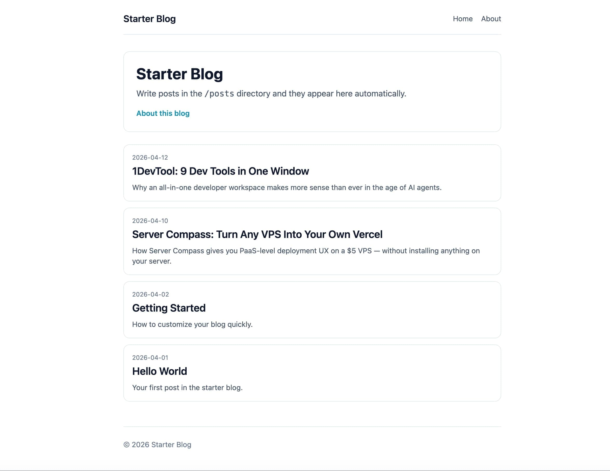Open the Getting Started post
This screenshot has width=610, height=471.
click(x=169, y=308)
